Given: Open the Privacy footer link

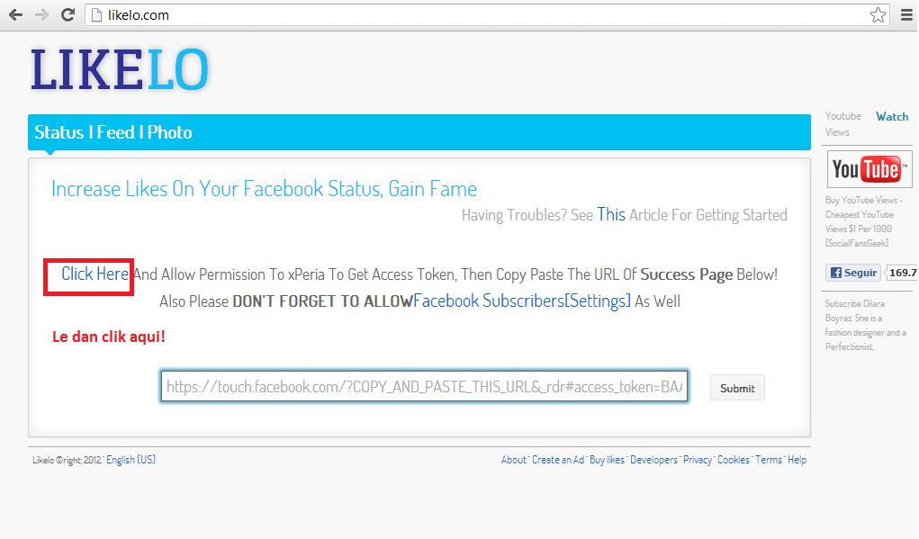Looking at the screenshot, I should (x=698, y=460).
